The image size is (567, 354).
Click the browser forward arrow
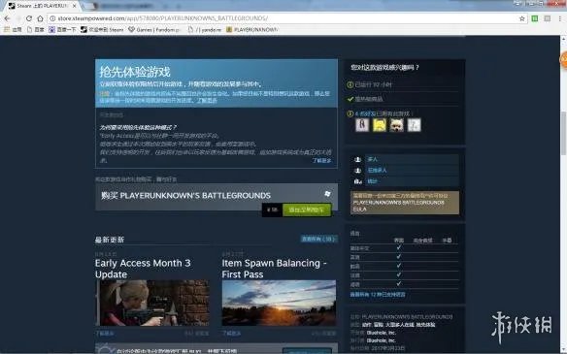[x=18, y=18]
